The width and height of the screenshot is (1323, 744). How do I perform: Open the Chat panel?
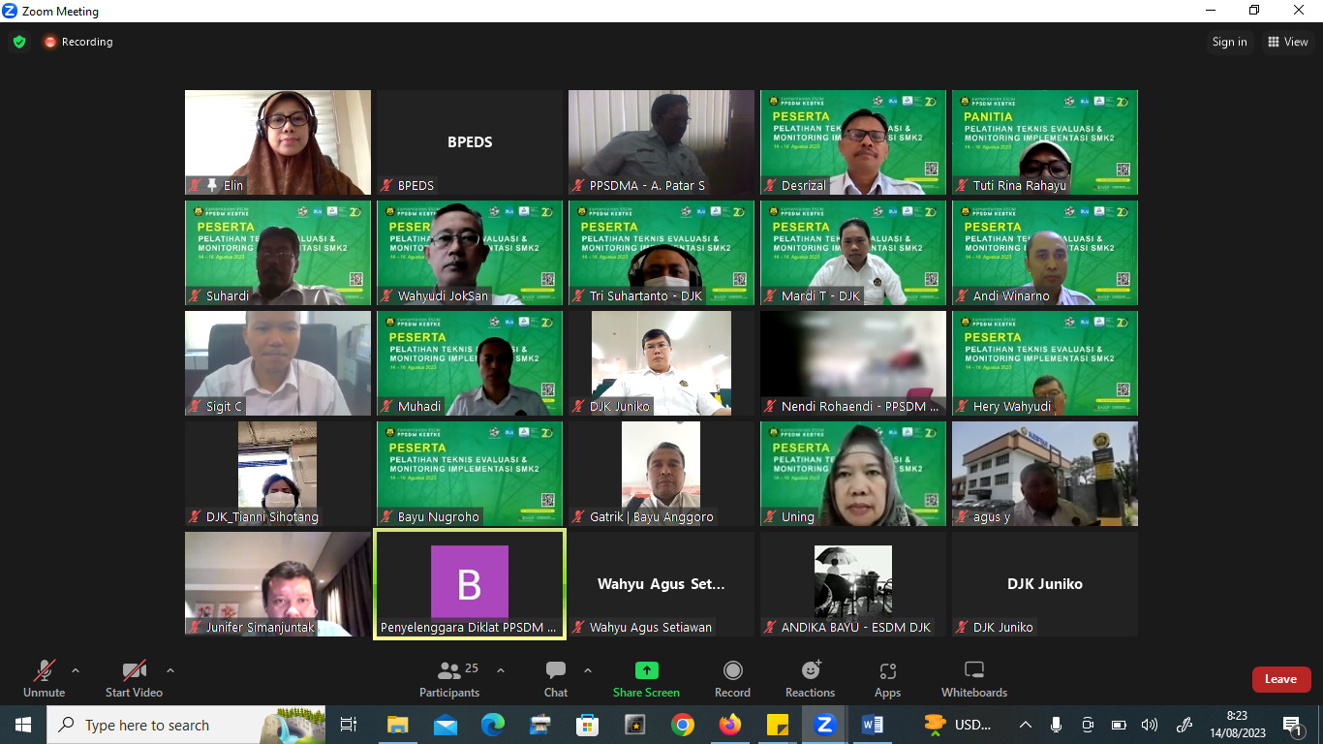556,678
